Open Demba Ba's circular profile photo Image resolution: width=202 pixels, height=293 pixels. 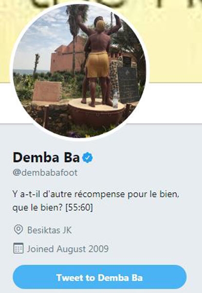click(x=79, y=71)
